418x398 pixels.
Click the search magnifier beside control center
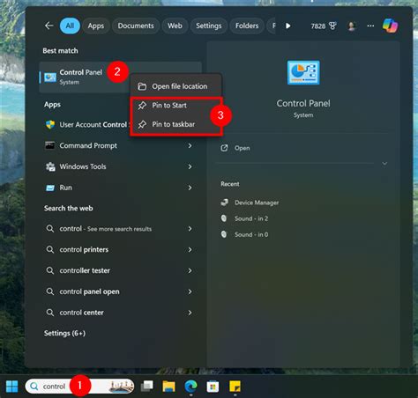coord(50,313)
